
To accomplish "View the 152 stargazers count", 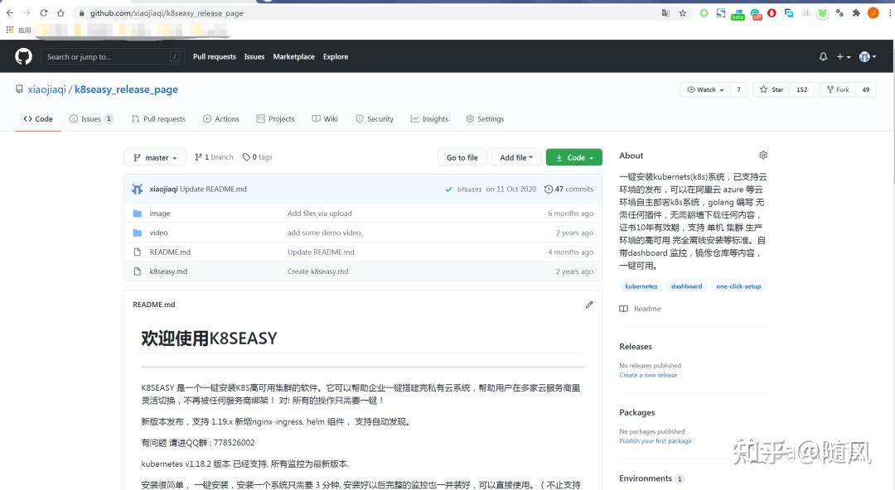I will tap(801, 89).
